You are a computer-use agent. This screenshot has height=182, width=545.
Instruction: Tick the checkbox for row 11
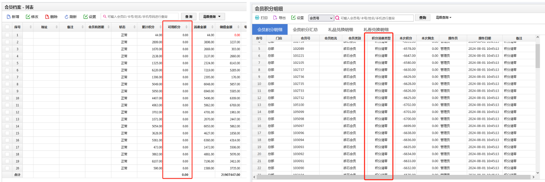click(7, 105)
